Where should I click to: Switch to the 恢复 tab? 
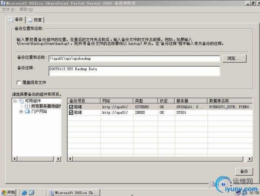(x=35, y=20)
